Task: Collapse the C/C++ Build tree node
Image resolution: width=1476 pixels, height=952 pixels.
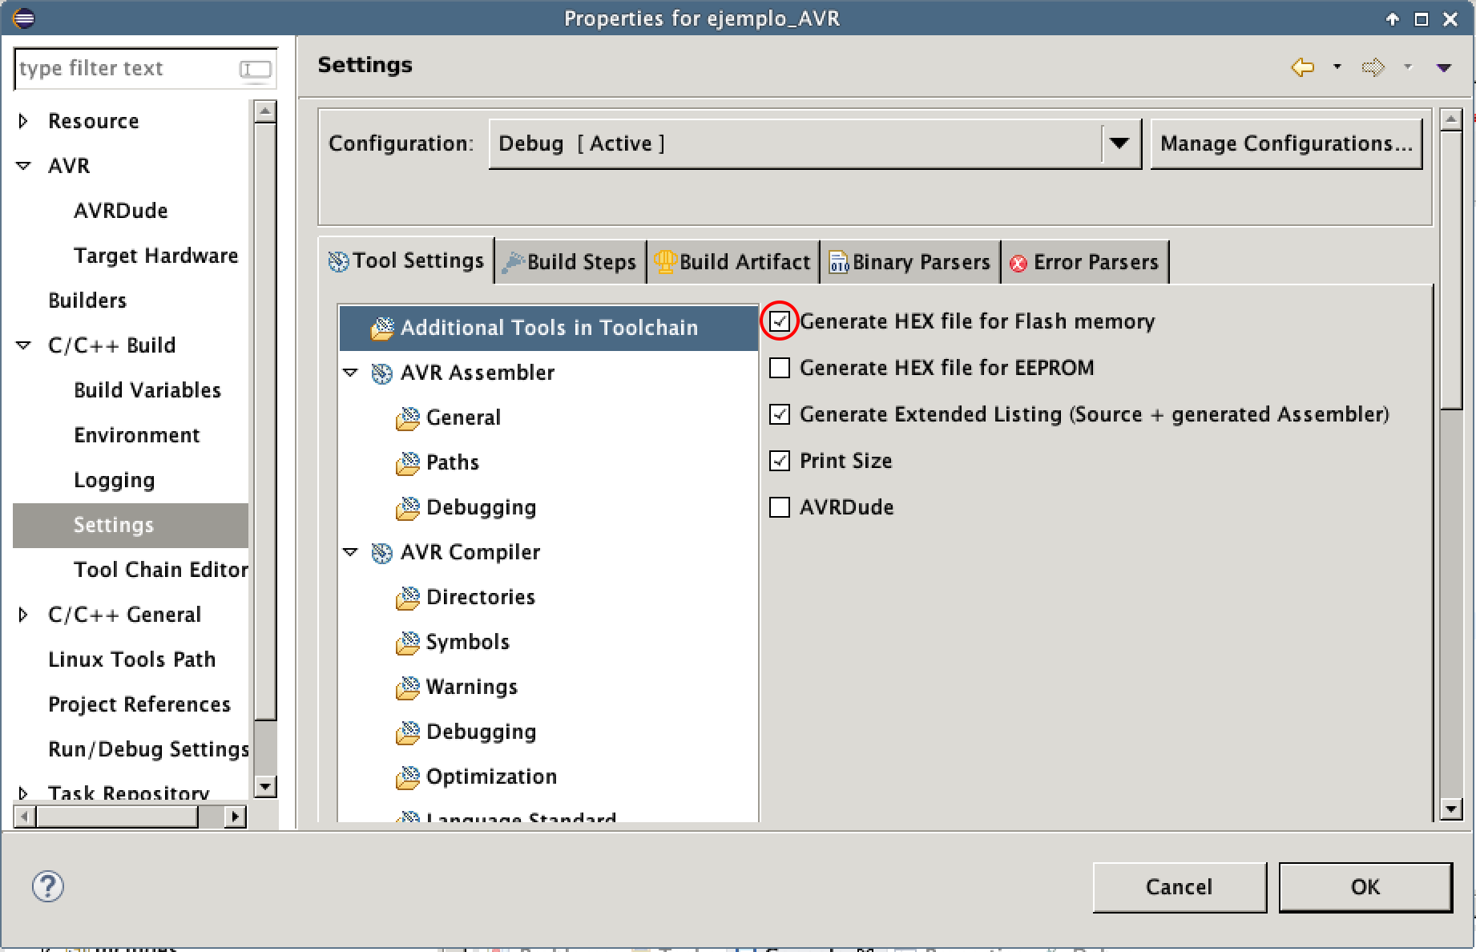Action: tap(24, 345)
